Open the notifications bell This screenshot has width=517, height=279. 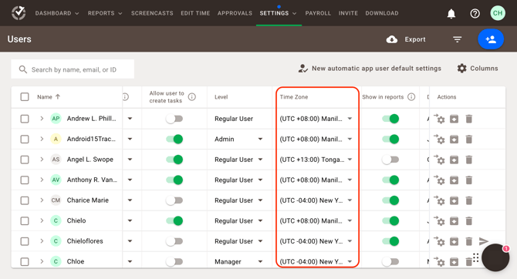pos(451,14)
